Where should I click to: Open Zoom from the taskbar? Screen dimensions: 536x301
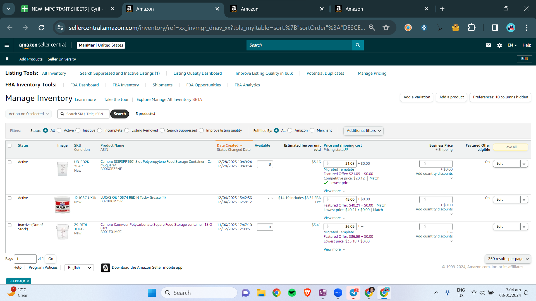[x=338, y=293]
